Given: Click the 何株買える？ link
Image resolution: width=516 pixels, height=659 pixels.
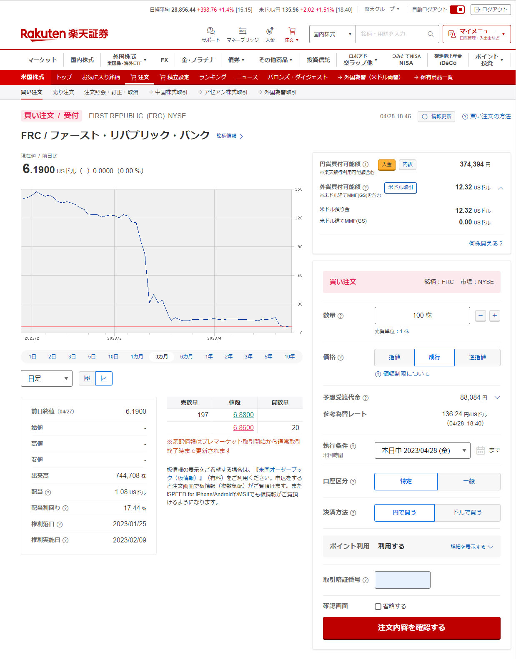Looking at the screenshot, I should pyautogui.click(x=486, y=244).
